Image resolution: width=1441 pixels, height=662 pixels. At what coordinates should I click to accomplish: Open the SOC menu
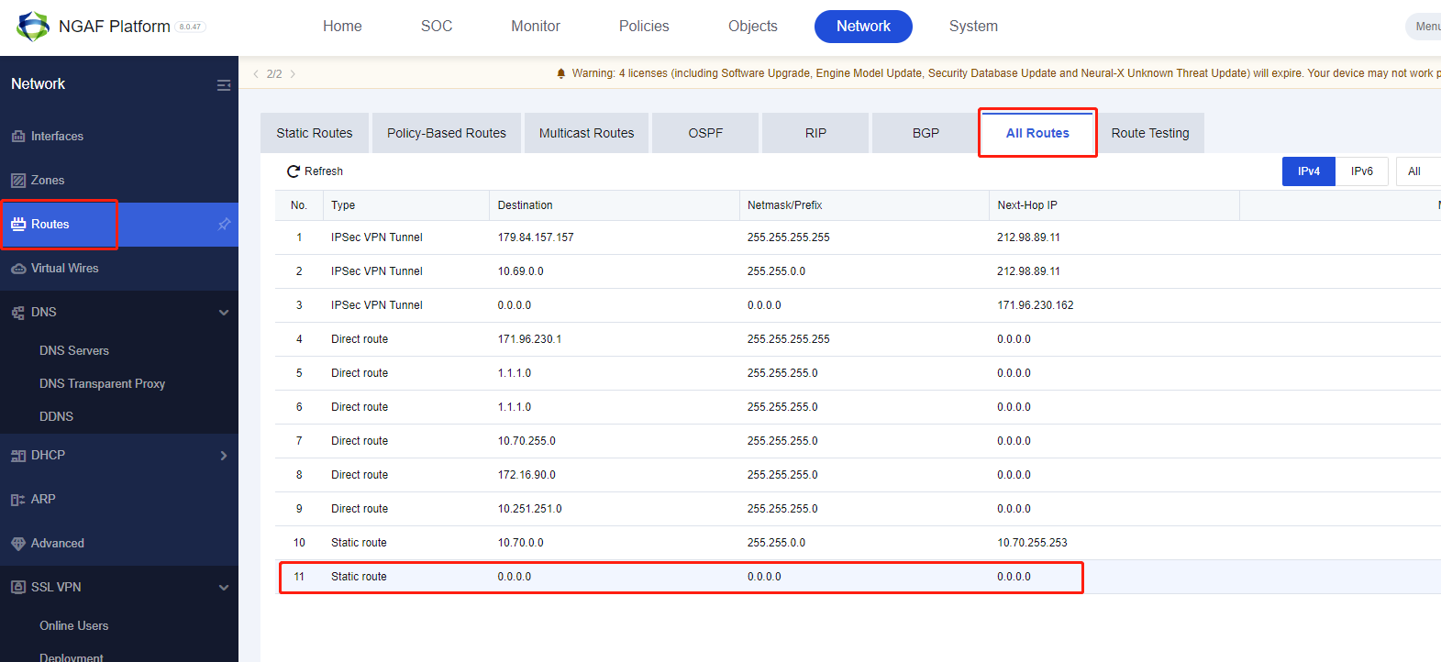click(437, 27)
